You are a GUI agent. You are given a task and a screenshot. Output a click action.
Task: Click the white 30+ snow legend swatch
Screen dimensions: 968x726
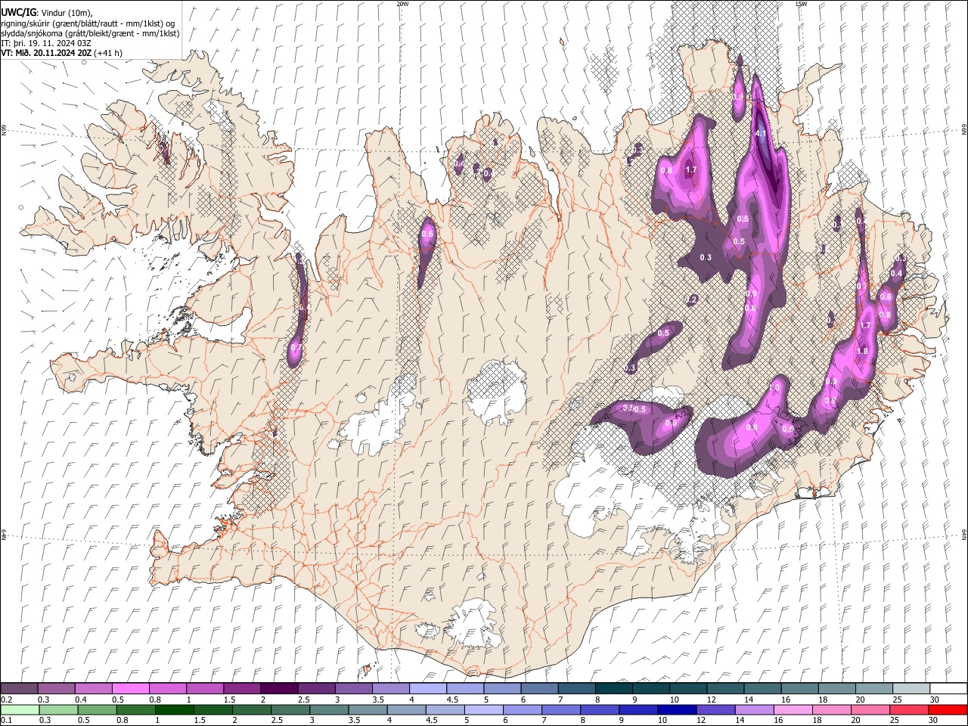948,688
